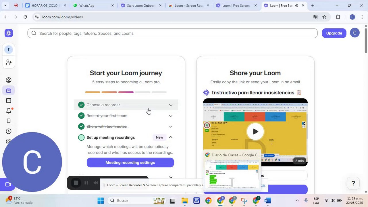Click the address bar URL

point(62,17)
